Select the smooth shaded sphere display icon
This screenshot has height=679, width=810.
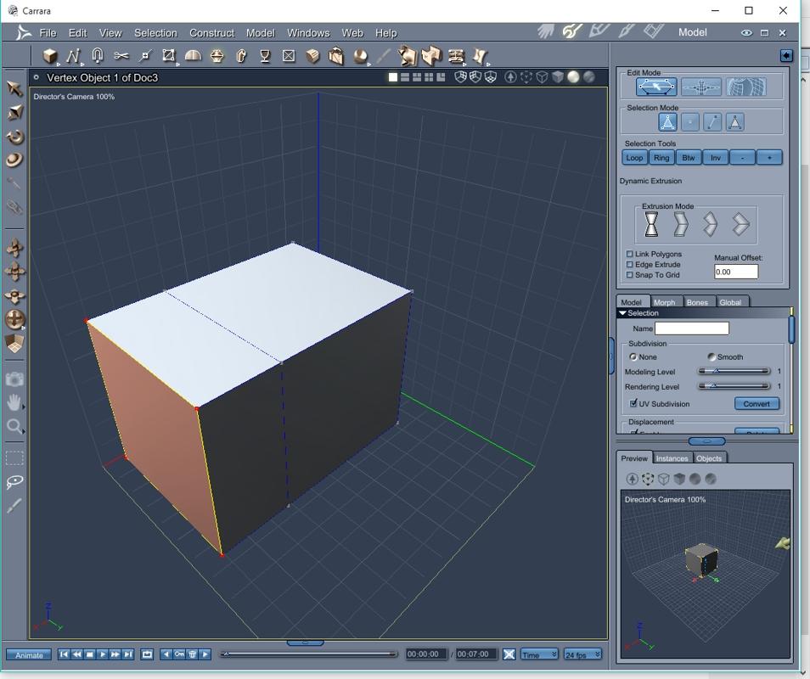click(573, 77)
